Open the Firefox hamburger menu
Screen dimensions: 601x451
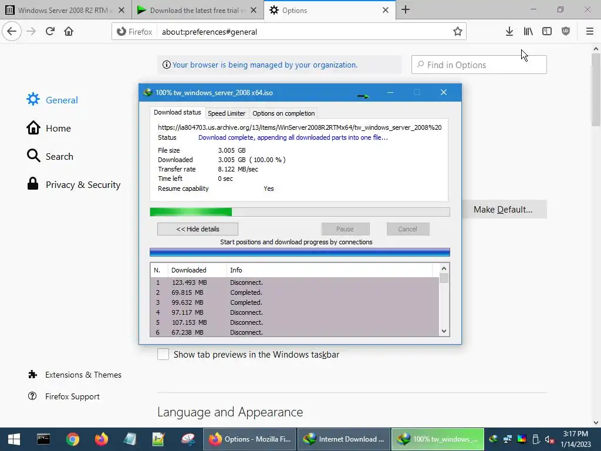click(x=589, y=32)
